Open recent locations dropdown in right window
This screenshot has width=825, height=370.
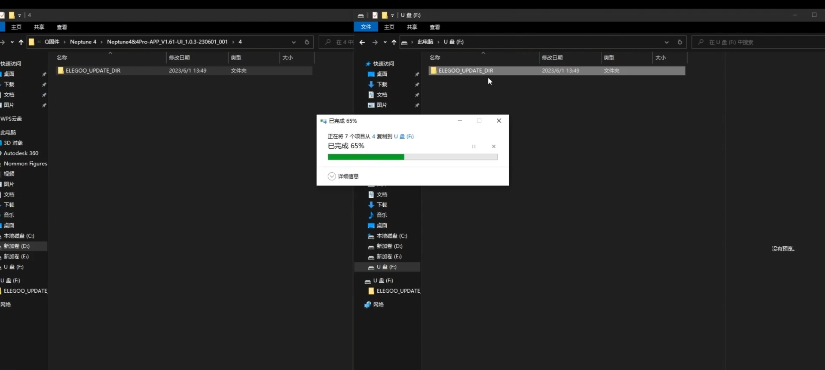385,42
